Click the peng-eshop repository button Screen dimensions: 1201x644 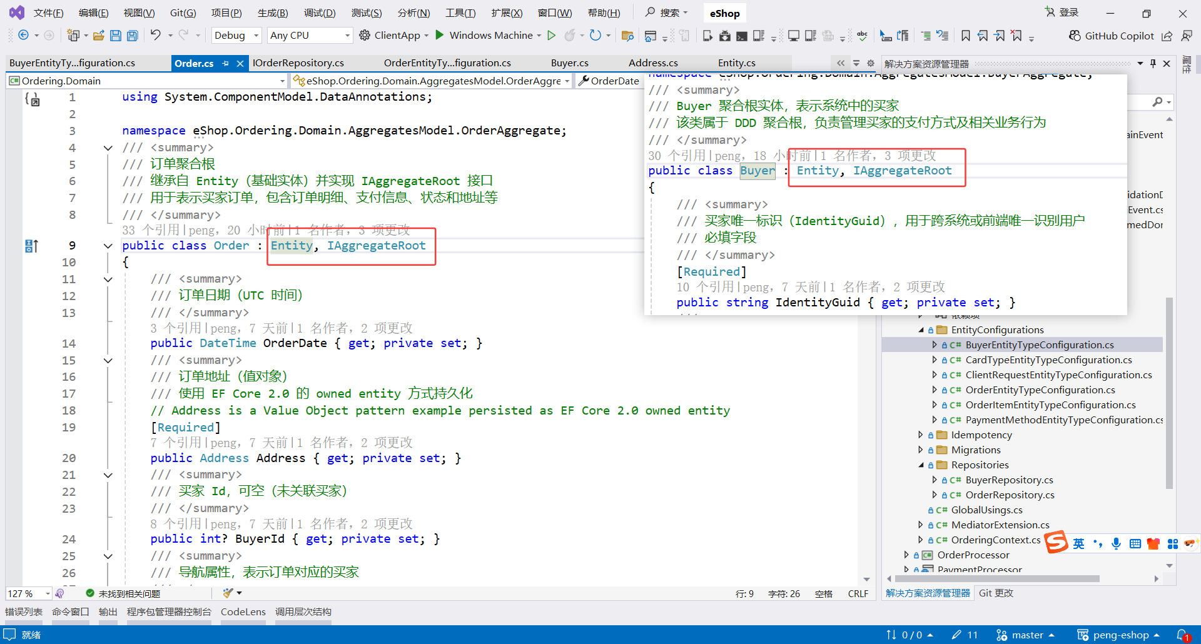pos(1118,635)
